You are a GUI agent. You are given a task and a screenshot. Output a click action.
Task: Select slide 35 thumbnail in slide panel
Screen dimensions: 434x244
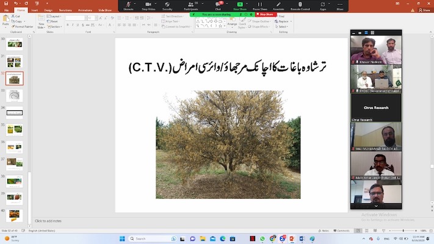(x=14, y=129)
